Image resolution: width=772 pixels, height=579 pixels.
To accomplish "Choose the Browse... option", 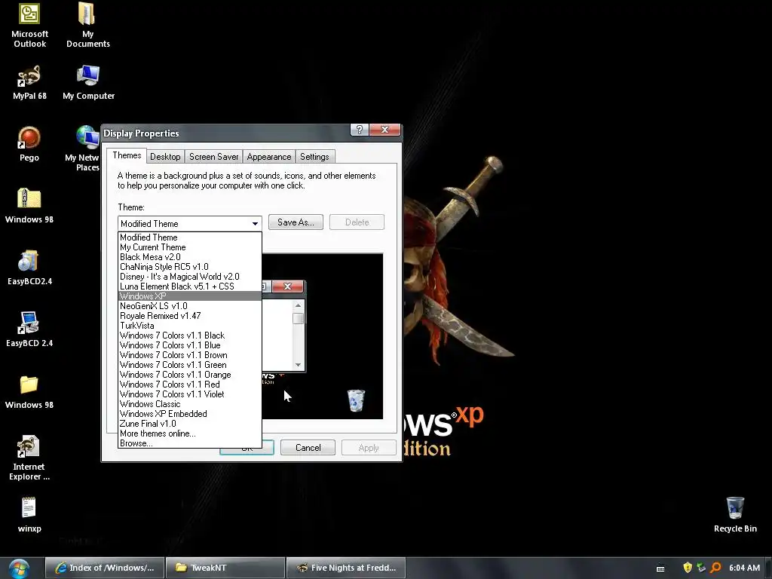I will coord(189,443).
